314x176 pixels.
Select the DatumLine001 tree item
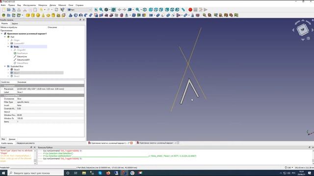click(23, 60)
